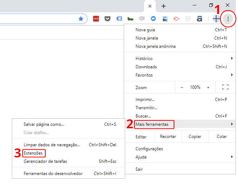Open the three-dot Chrome menu button

[228, 19]
